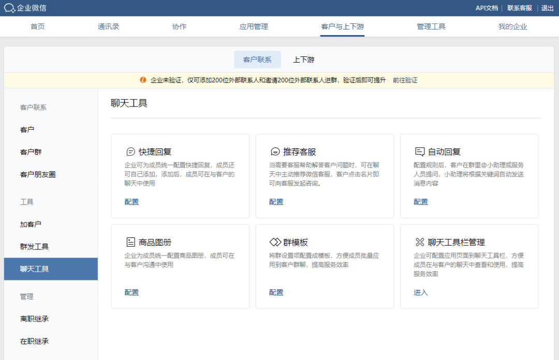Open 离职继承 under 管理
This screenshot has height=360, width=559.
click(34, 319)
